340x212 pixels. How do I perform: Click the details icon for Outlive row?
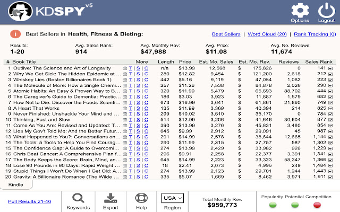[x=125, y=68]
